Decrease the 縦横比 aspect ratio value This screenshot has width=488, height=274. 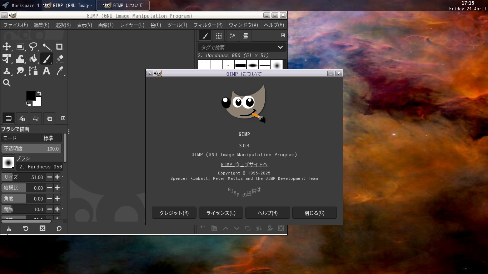(50, 188)
